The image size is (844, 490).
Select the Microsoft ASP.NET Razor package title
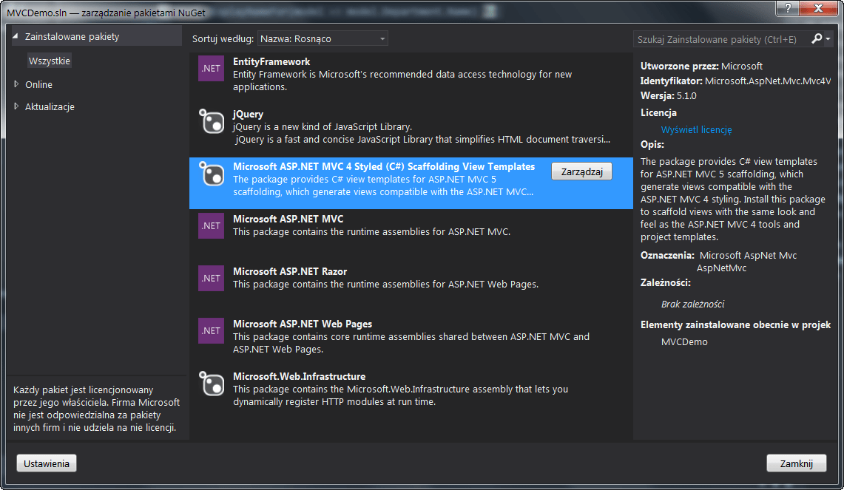[x=289, y=272]
